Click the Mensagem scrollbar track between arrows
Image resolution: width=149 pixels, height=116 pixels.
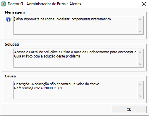pyautogui.click(x=140, y=25)
